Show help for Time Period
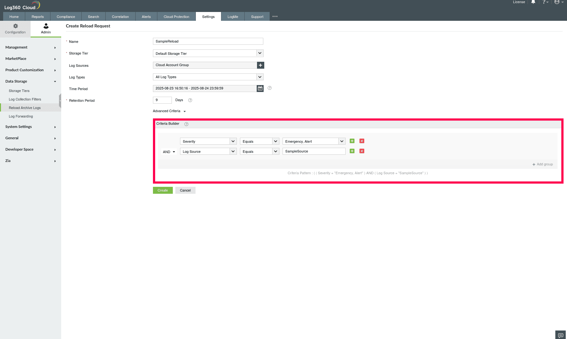This screenshot has height=339, width=567. pyautogui.click(x=270, y=88)
